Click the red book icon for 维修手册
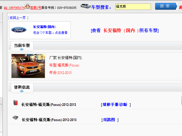Viewport: 182px width, 136px height. (x=16, y=102)
